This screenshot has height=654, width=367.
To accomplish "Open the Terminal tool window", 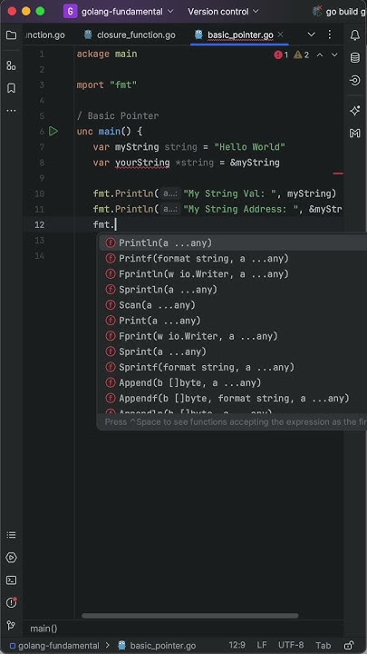I will coord(11,580).
